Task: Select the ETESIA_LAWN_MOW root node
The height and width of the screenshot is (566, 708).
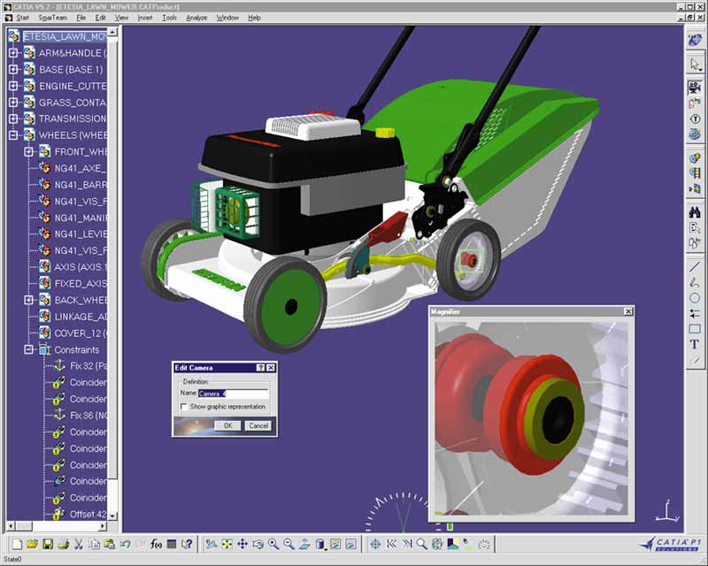Action: 65,36
